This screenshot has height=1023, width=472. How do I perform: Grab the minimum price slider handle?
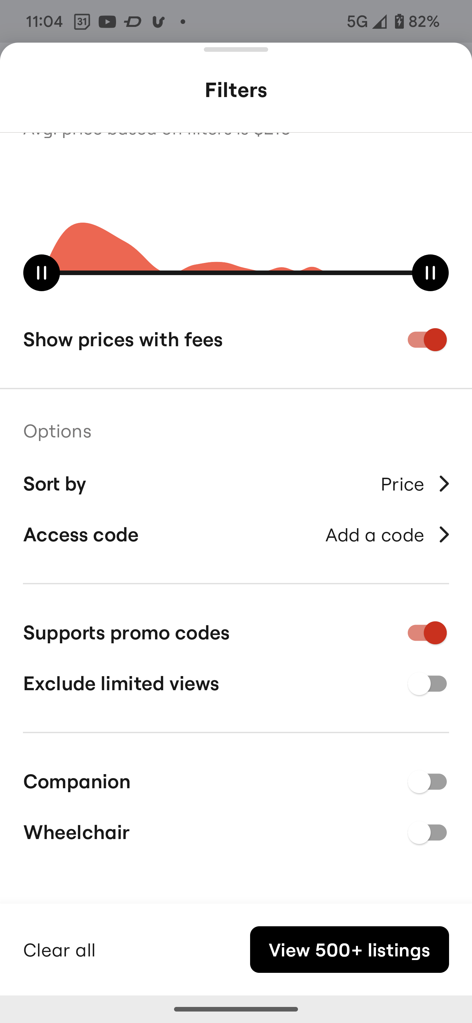click(42, 273)
